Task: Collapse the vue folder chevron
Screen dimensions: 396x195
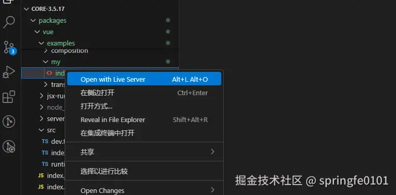Action: click(x=37, y=32)
